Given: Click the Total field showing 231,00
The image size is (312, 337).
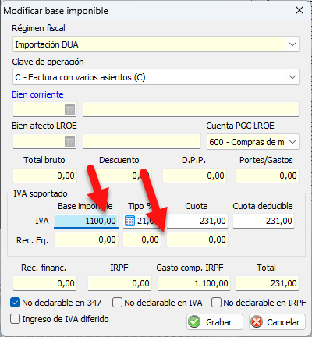Looking at the screenshot, I should pos(267,283).
